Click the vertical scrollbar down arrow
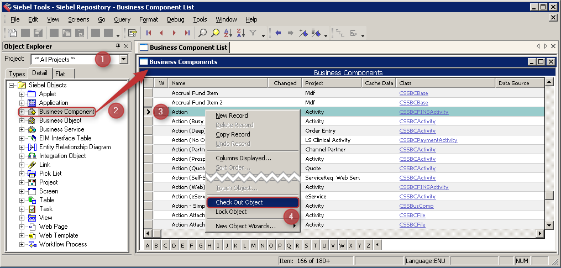Image resolution: width=561 pixels, height=268 pixels. [549, 225]
